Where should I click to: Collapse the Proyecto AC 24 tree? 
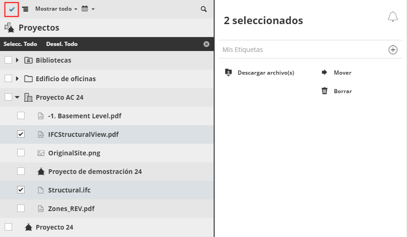[17, 97]
